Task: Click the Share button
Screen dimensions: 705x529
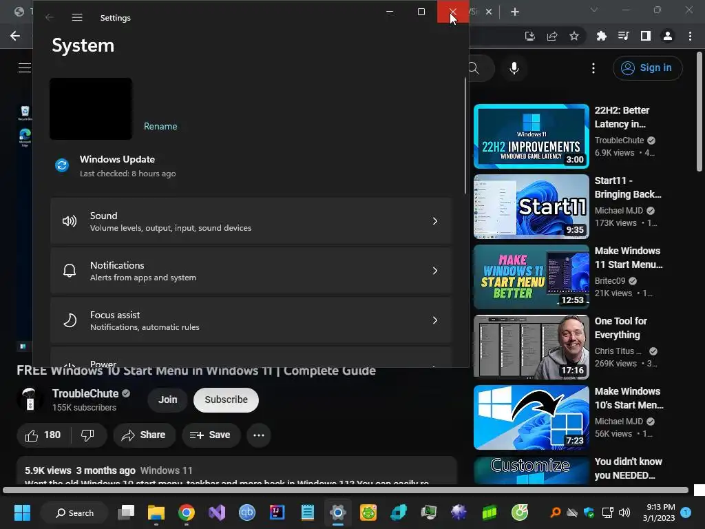Action: click(x=145, y=435)
